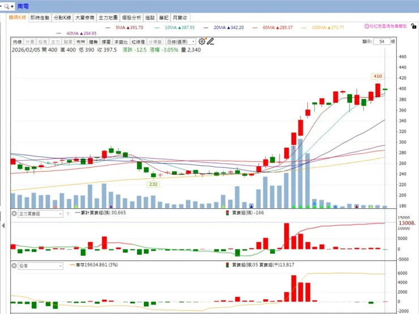Toggle the 外資 overlay button
The image size is (419, 314).
[30, 42]
